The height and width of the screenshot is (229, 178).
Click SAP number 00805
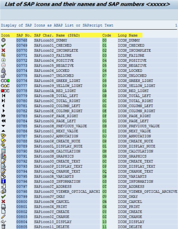pos(22,227)
